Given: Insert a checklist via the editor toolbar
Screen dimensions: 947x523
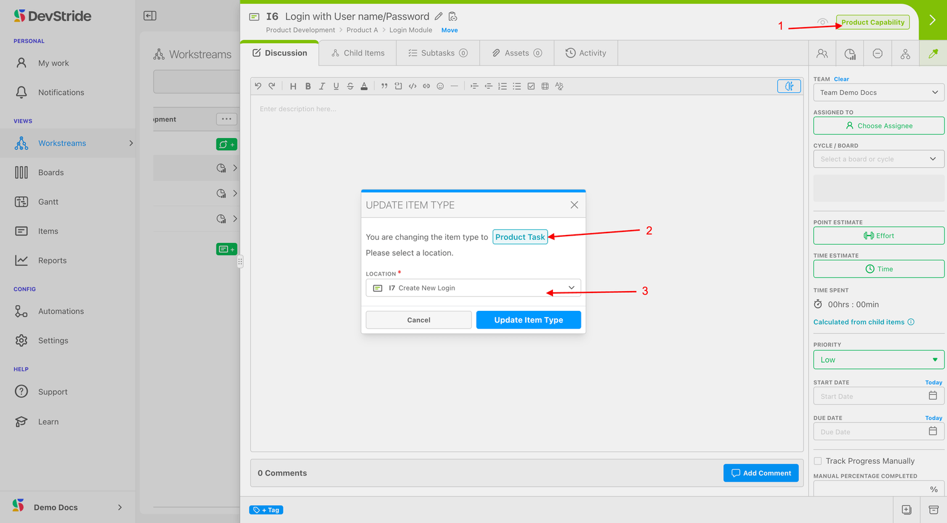Looking at the screenshot, I should (531, 86).
